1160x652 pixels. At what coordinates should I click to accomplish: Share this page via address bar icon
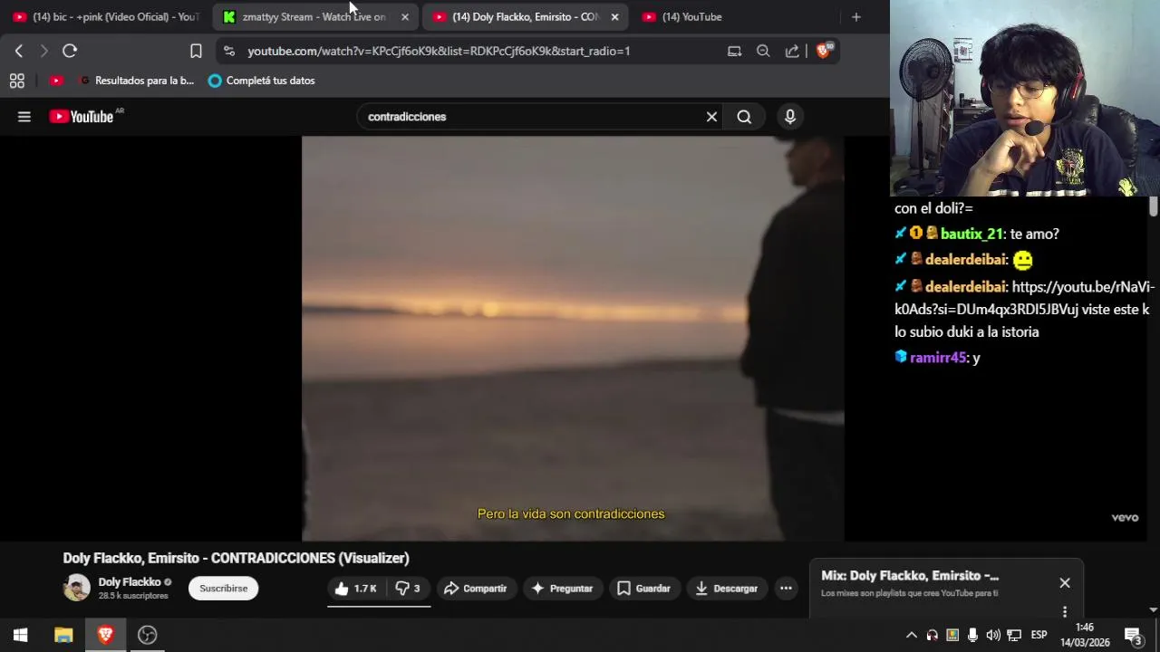792,51
